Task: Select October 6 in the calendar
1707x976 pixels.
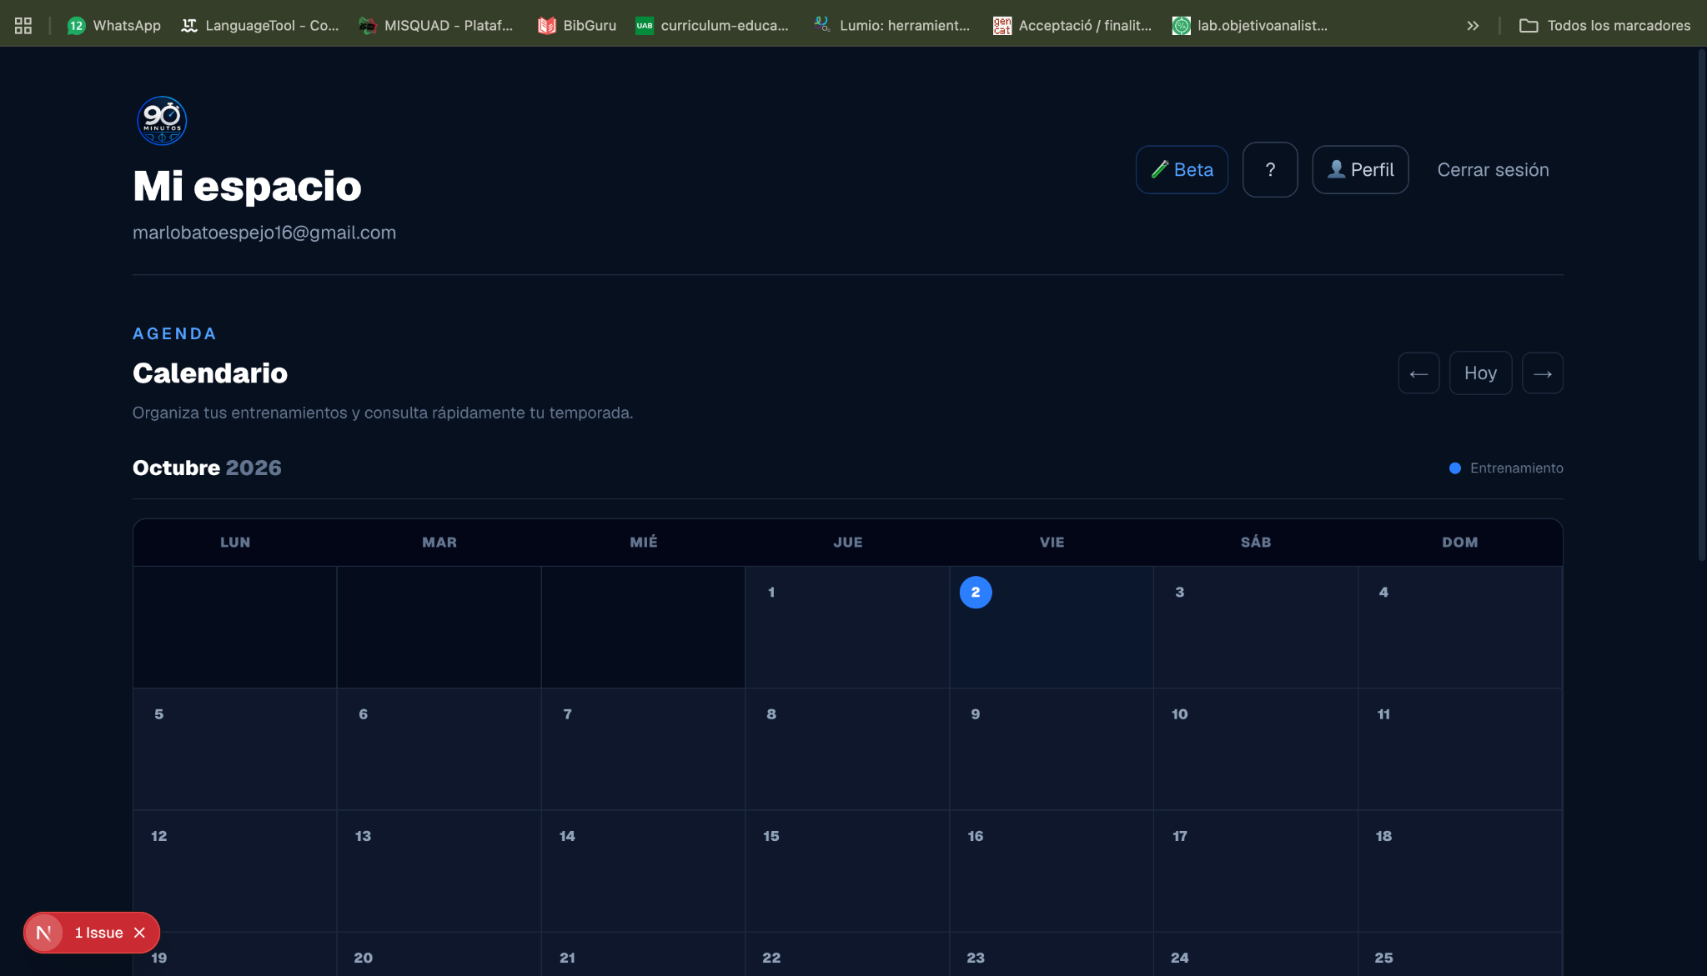Action: pos(439,749)
